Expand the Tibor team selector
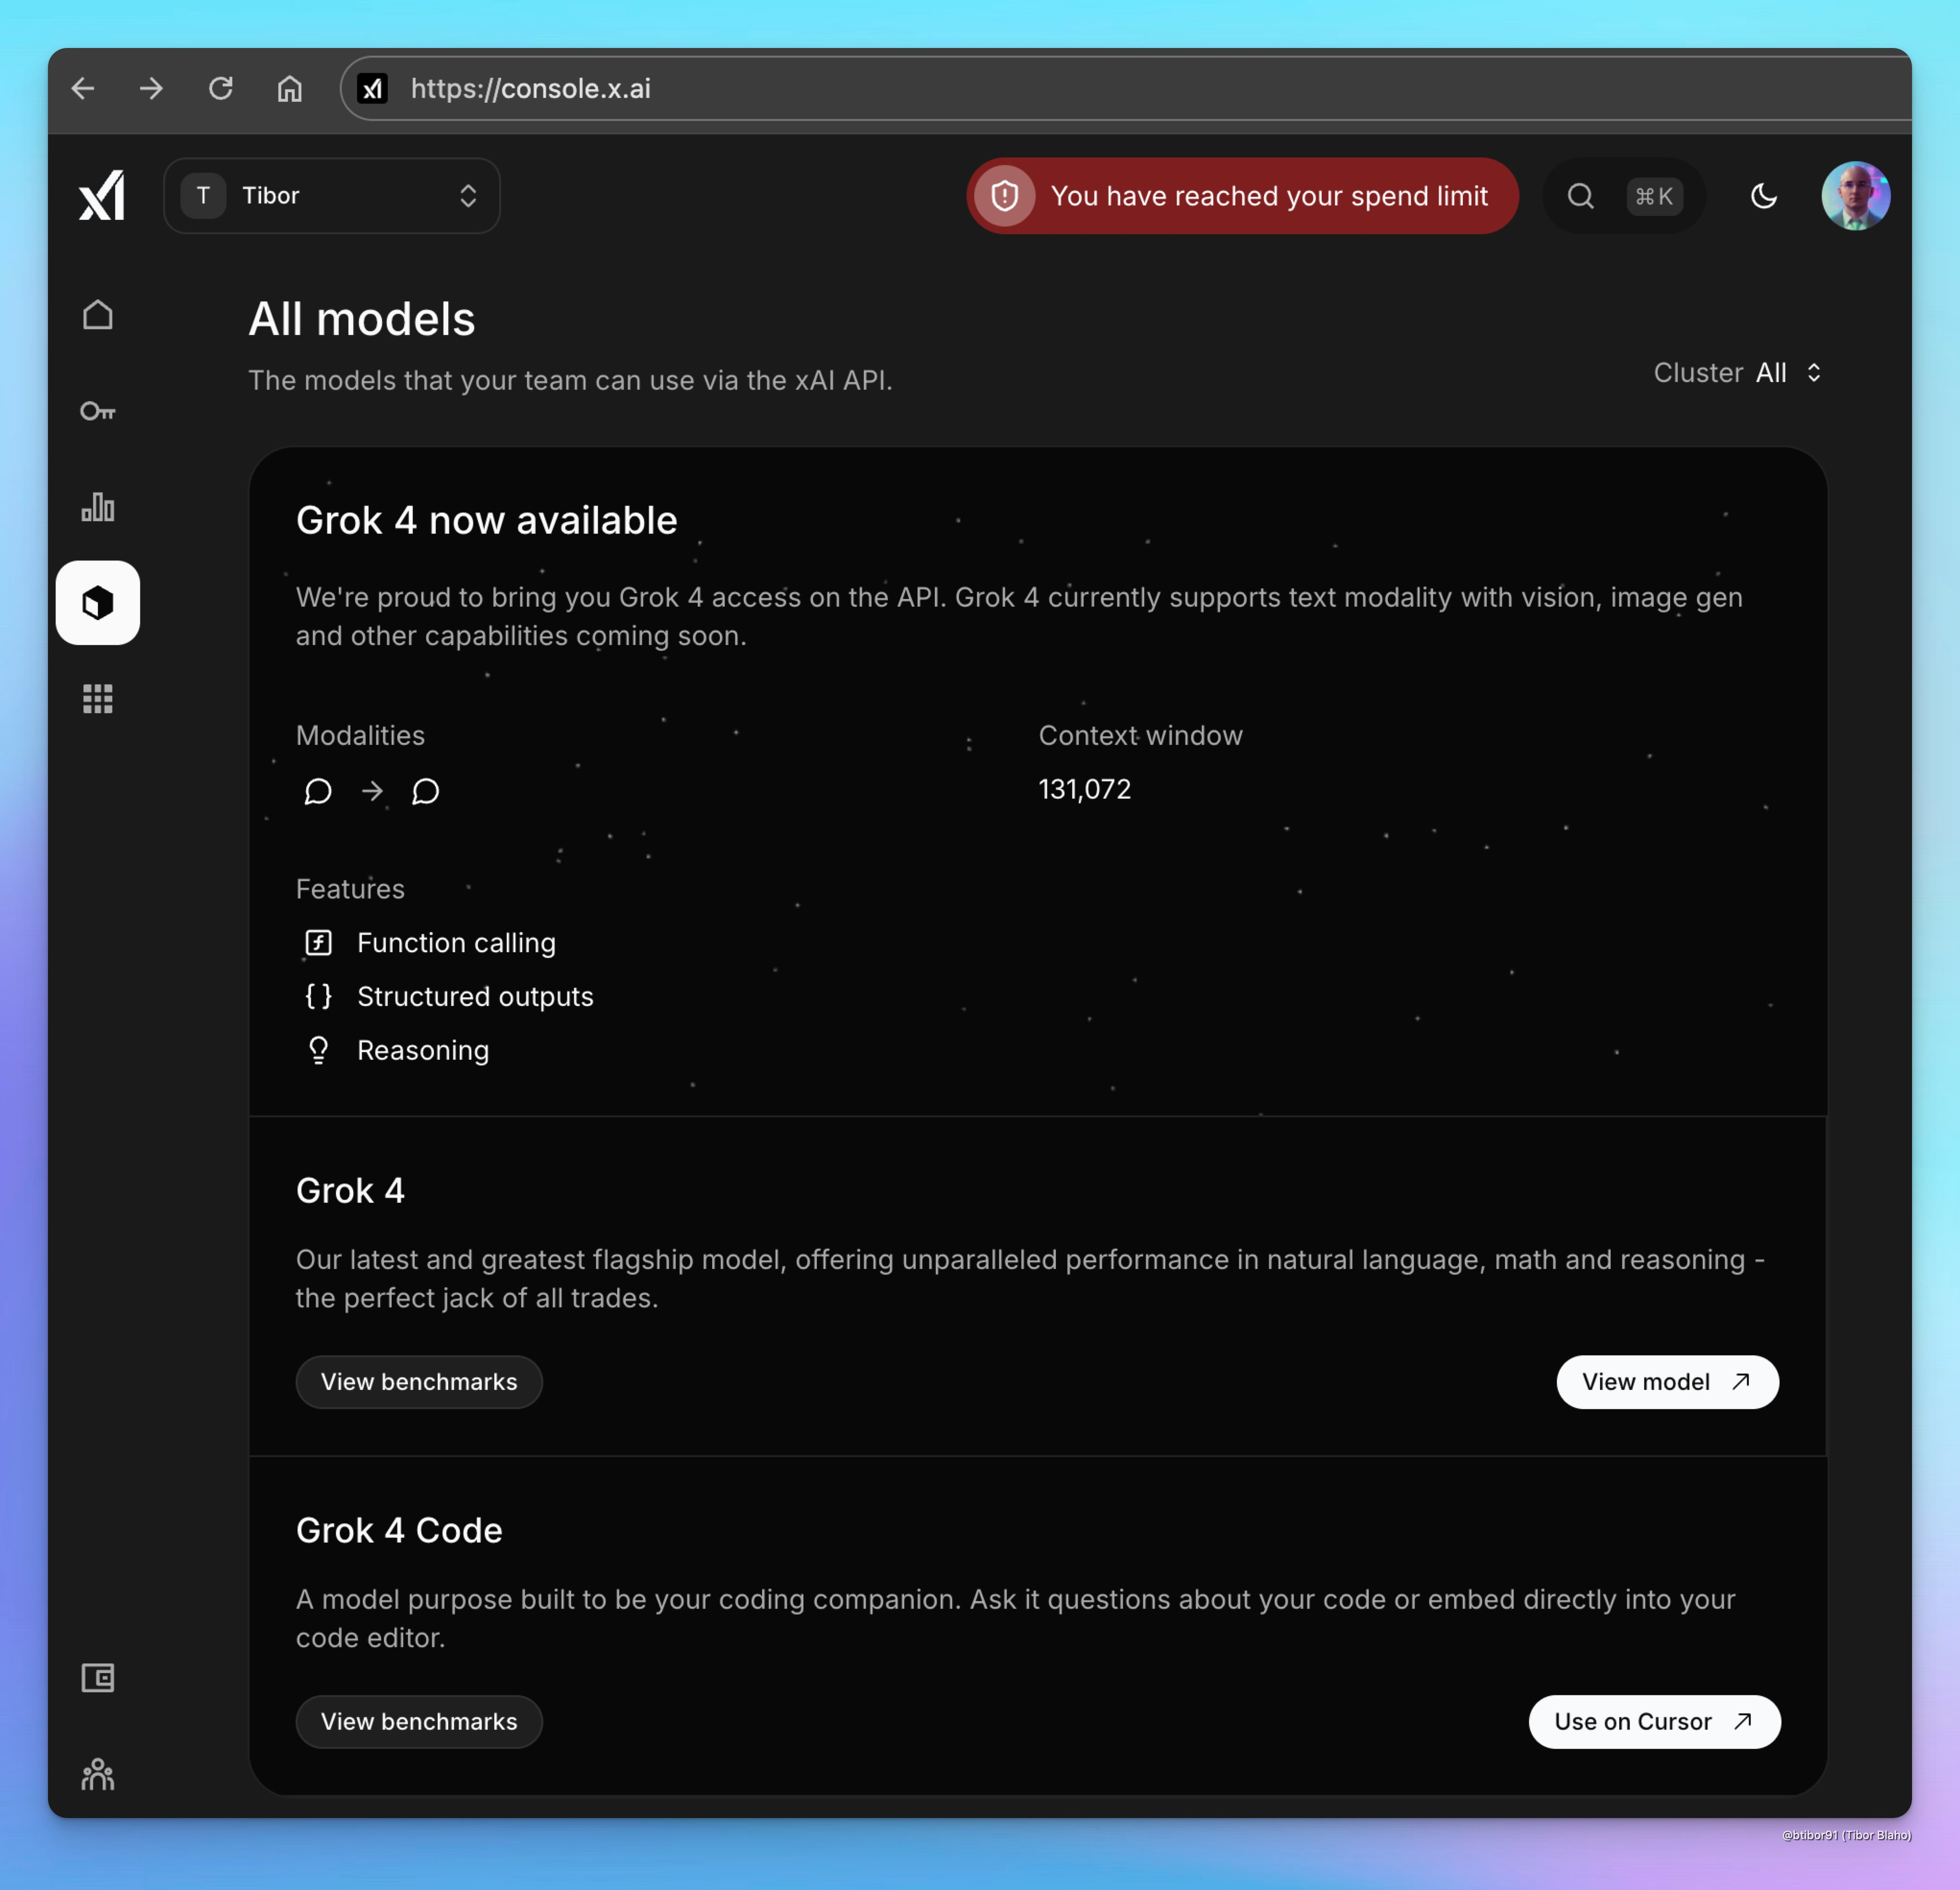The image size is (1960, 1890). click(332, 196)
